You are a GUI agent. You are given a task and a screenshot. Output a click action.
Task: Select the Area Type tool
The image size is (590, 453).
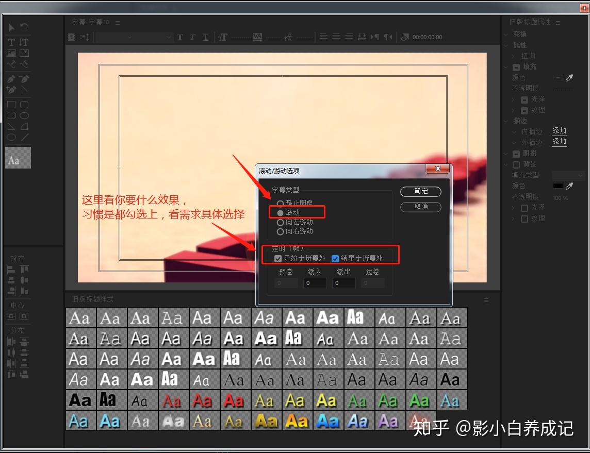click(x=11, y=53)
